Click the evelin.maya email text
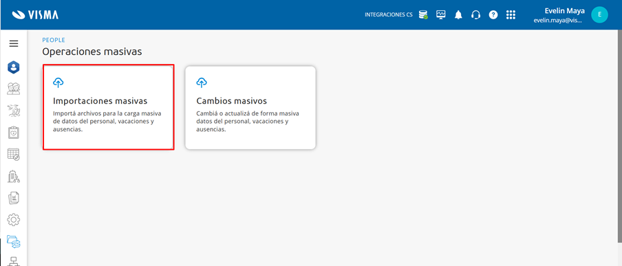This screenshot has height=266, width=622. tap(559, 20)
